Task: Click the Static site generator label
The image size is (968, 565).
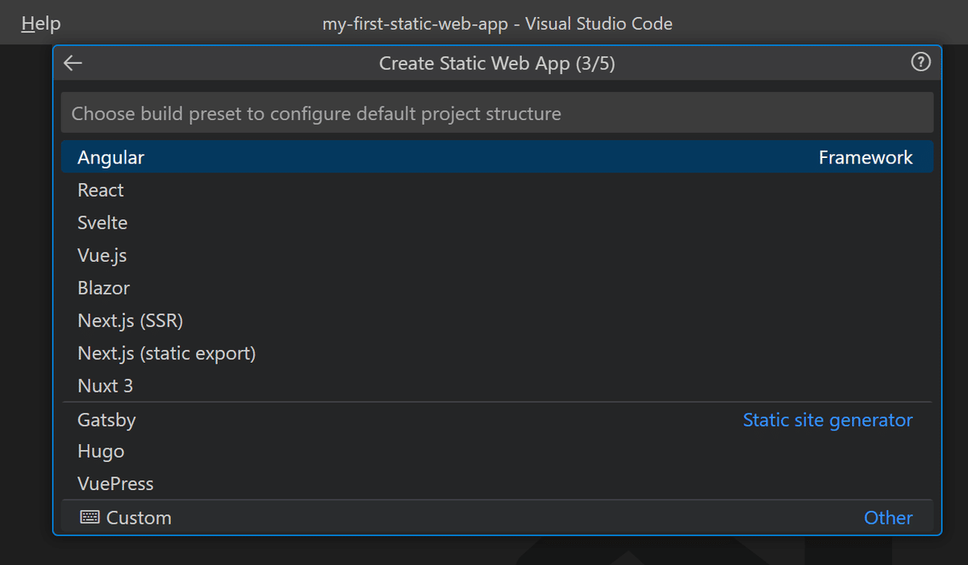Action: (828, 420)
